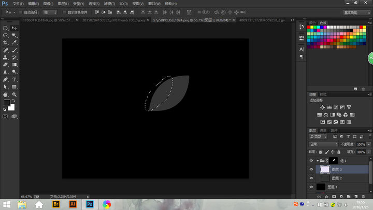Select the Pen tool
The height and width of the screenshot is (210, 373).
tap(5, 79)
